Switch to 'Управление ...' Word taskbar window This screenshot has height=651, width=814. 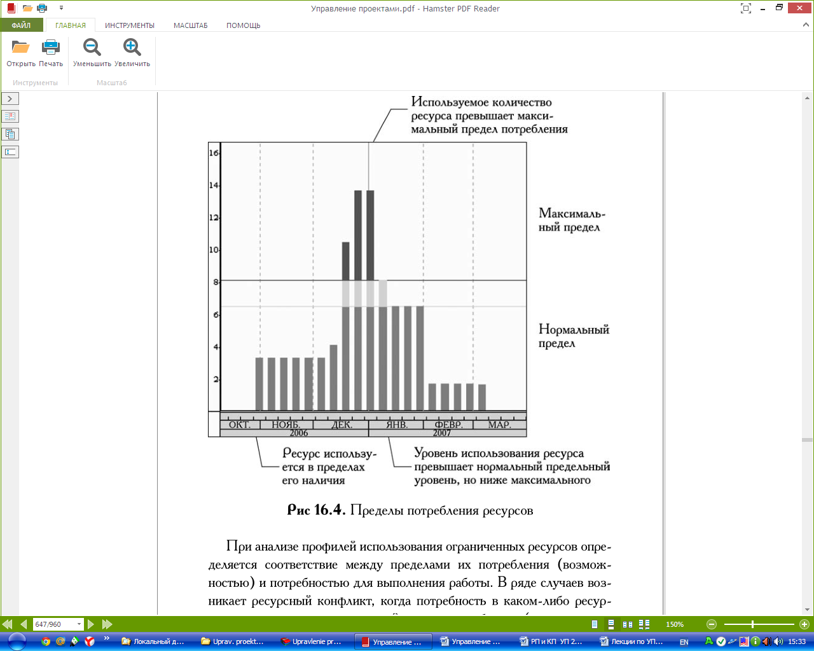(474, 641)
